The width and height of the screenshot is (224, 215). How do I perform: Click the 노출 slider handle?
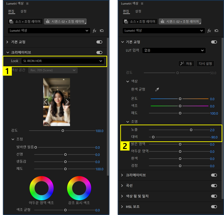tap(191, 130)
